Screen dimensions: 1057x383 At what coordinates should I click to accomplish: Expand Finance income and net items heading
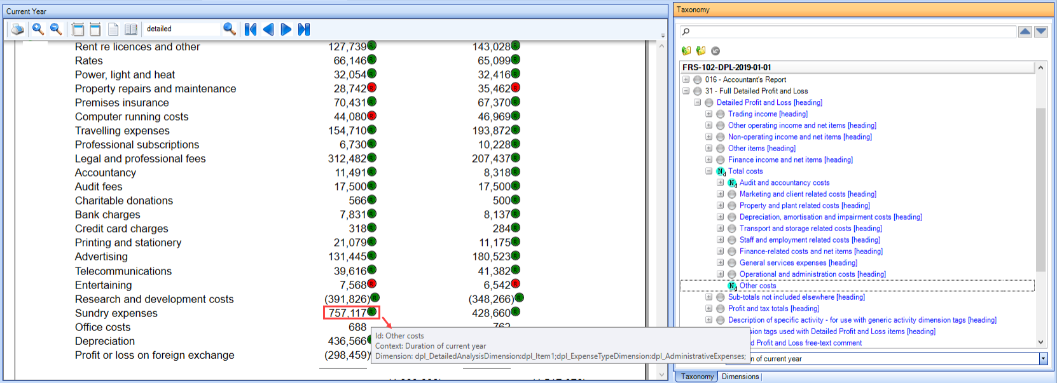[709, 159]
